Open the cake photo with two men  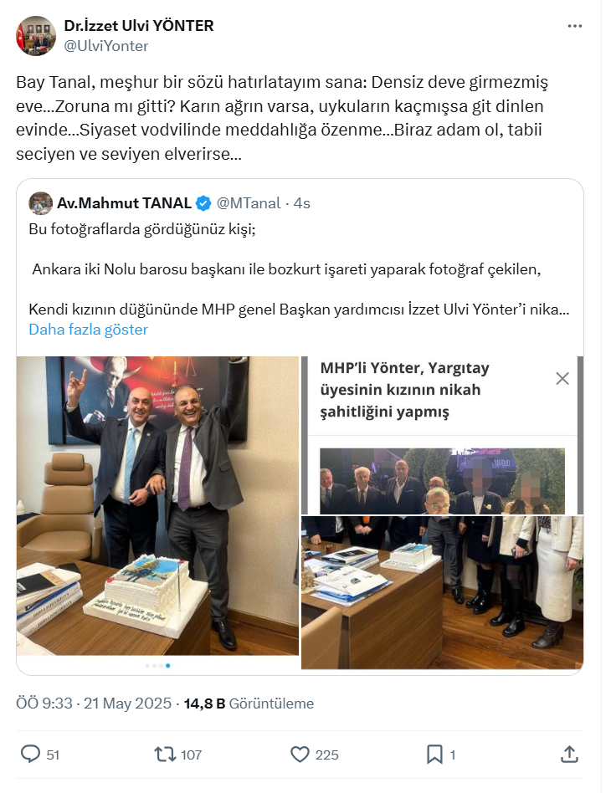pos(158,506)
